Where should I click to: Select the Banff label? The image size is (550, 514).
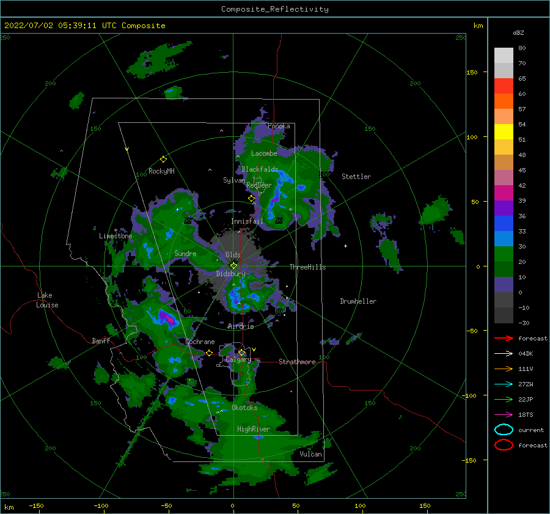pos(101,340)
